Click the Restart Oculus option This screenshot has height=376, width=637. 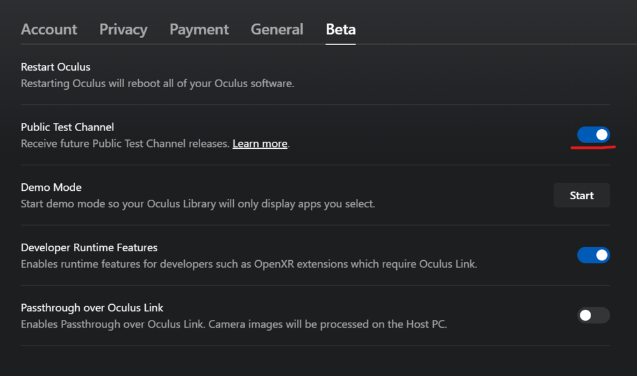(x=55, y=67)
